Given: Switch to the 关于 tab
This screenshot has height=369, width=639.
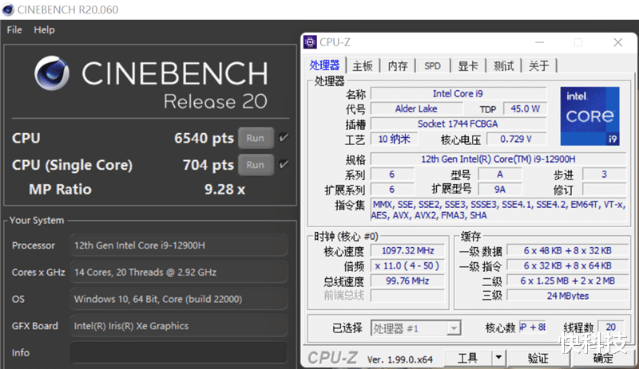Looking at the screenshot, I should pyautogui.click(x=538, y=66).
